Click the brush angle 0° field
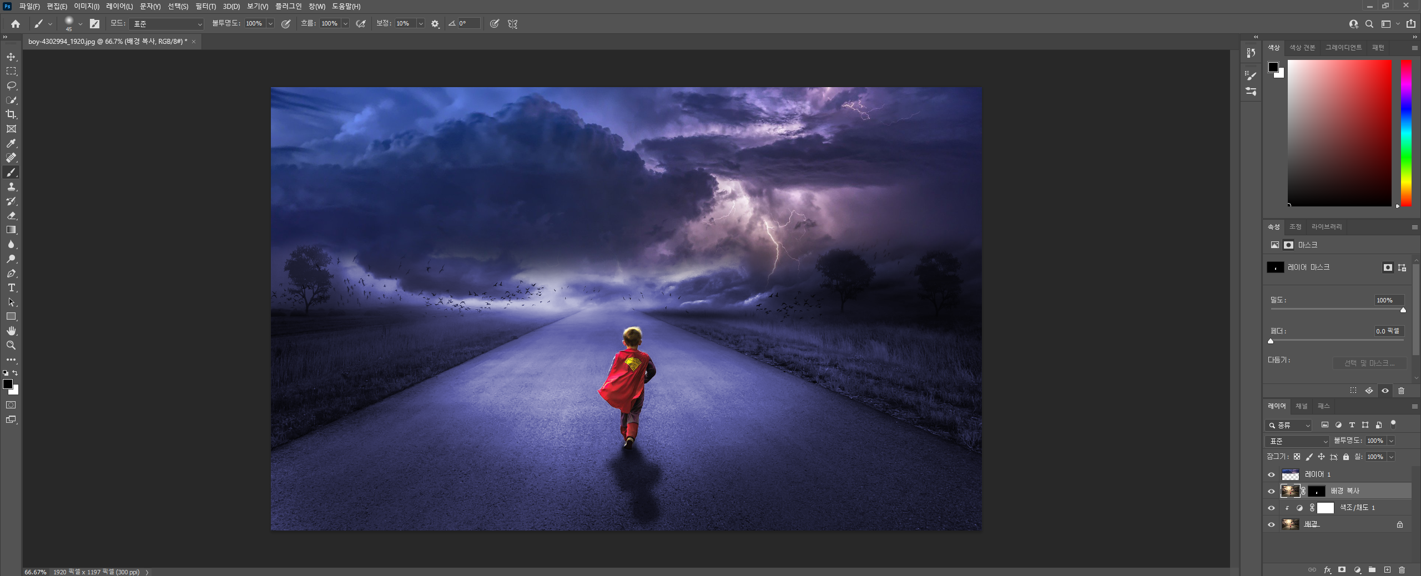Screen dimensions: 1421x576 pyautogui.click(x=468, y=24)
